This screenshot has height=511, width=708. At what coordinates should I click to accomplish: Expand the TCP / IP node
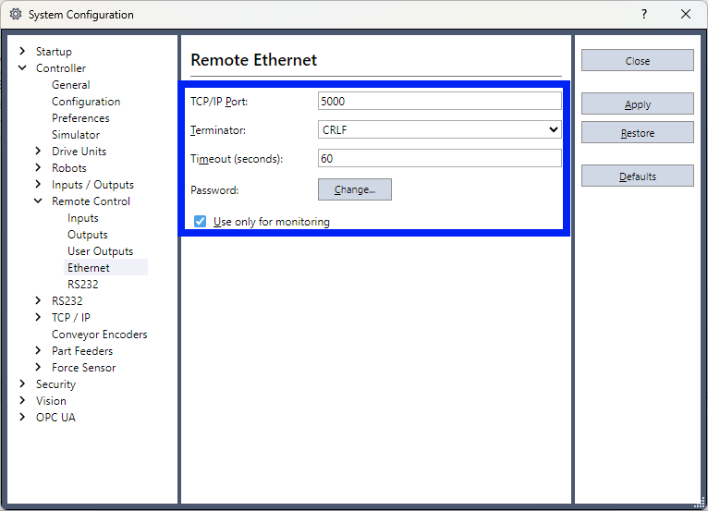point(38,318)
